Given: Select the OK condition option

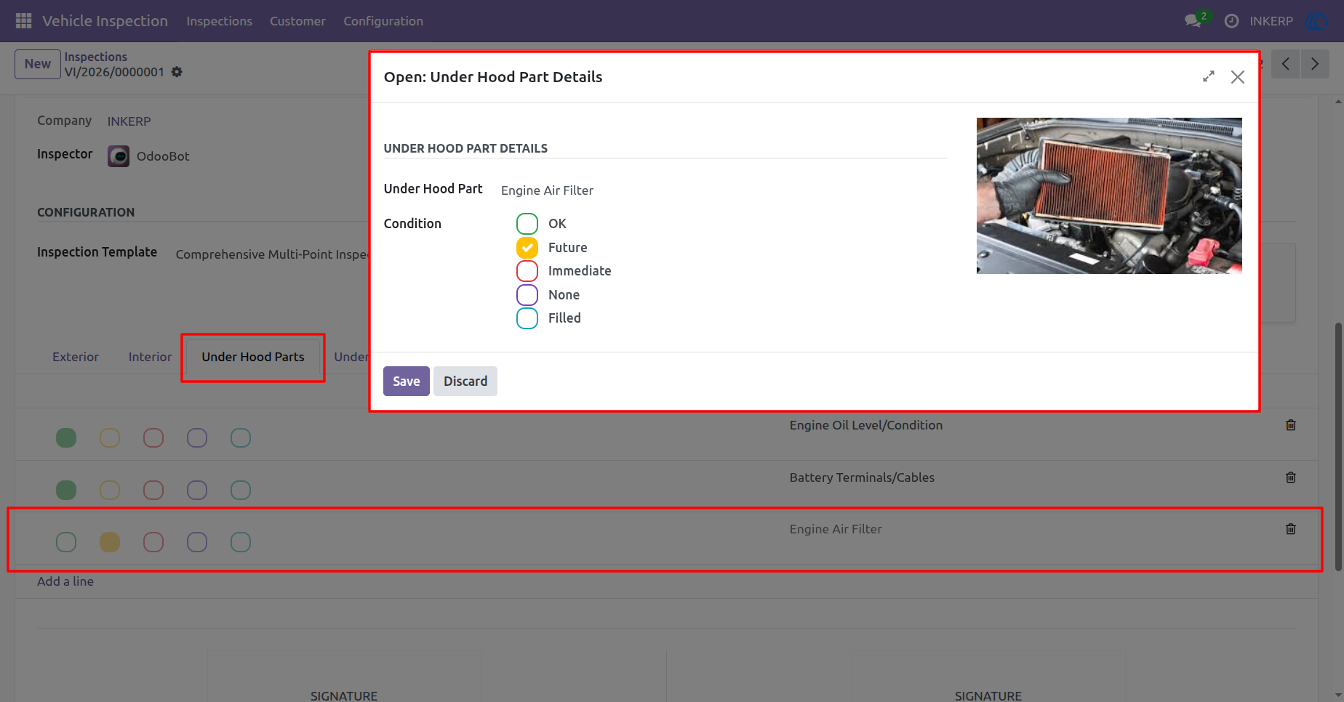Looking at the screenshot, I should (x=527, y=224).
